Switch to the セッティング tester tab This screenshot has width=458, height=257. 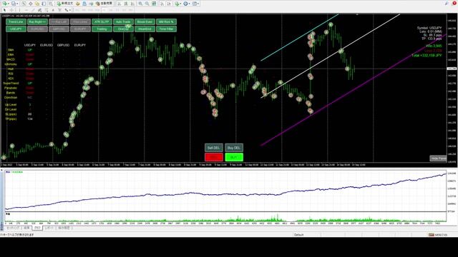[13, 228]
